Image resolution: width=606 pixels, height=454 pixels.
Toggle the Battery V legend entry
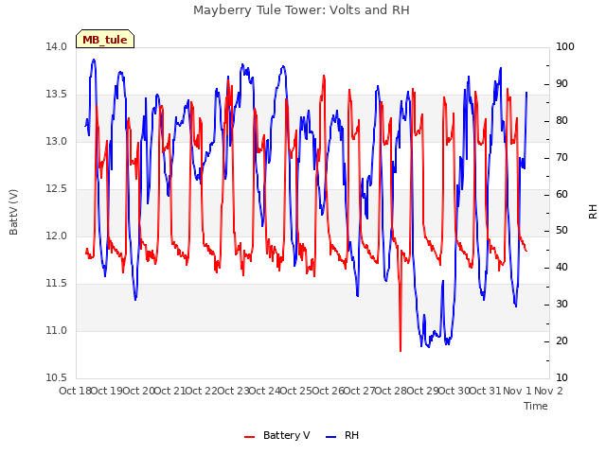tap(277, 435)
